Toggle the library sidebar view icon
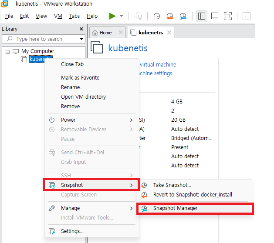This screenshot has height=243, width=274. [x=202, y=16]
